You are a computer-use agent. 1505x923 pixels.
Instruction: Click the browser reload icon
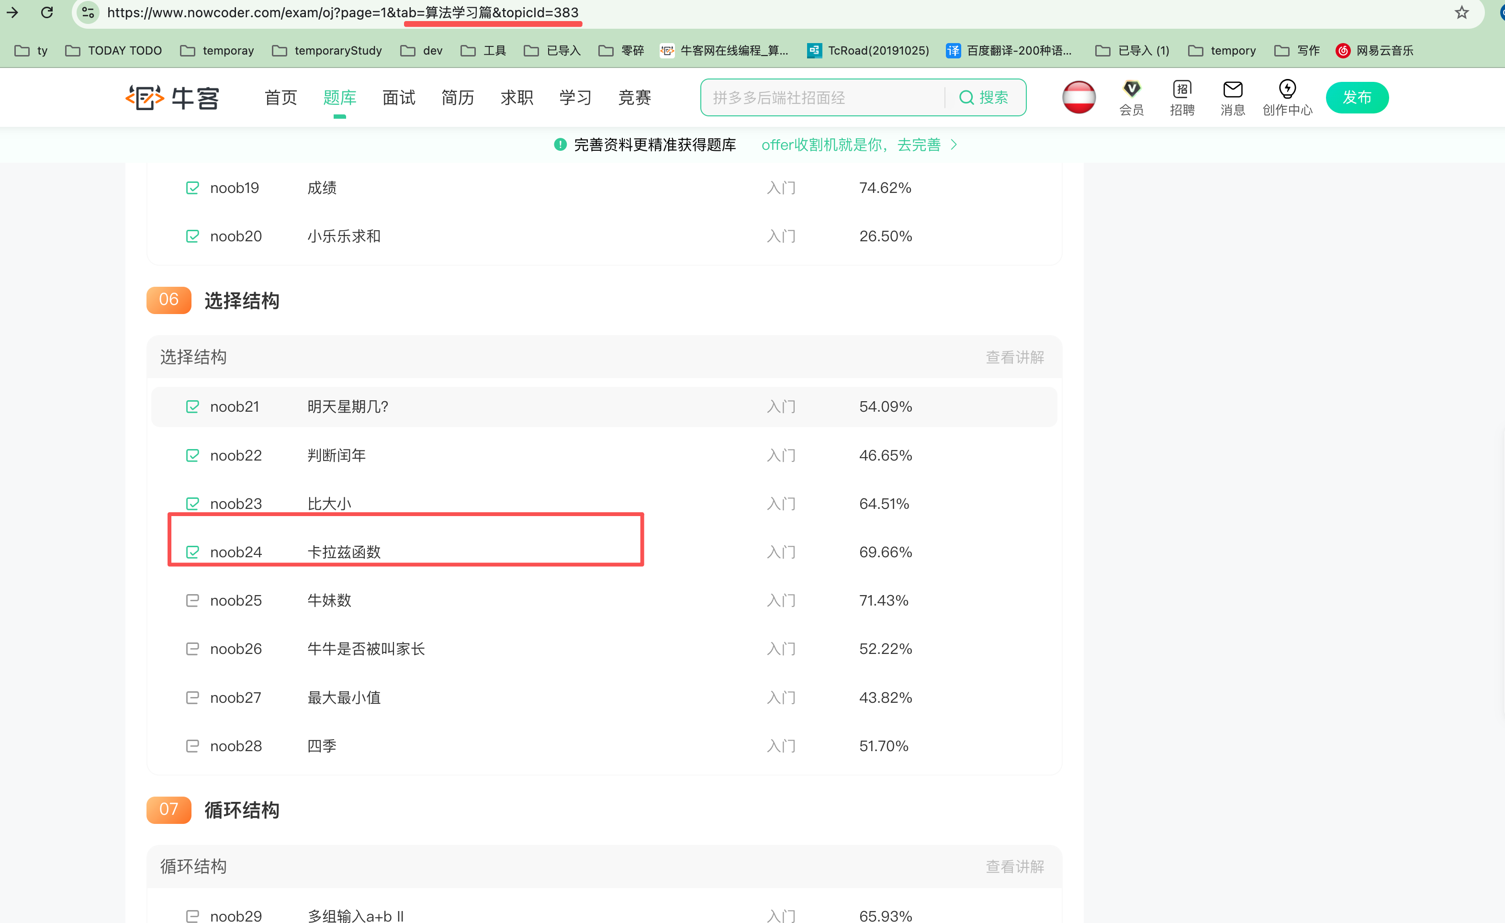47,12
